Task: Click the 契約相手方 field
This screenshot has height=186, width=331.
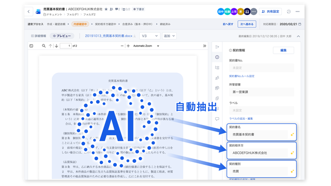Action: (x=259, y=153)
